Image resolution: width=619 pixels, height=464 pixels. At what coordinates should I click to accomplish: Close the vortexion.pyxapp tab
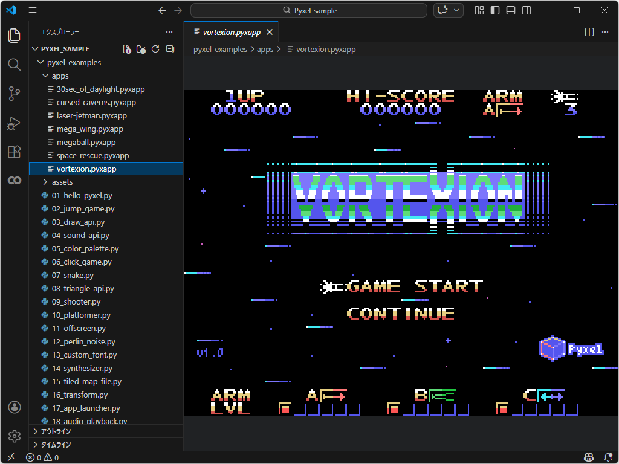click(270, 32)
